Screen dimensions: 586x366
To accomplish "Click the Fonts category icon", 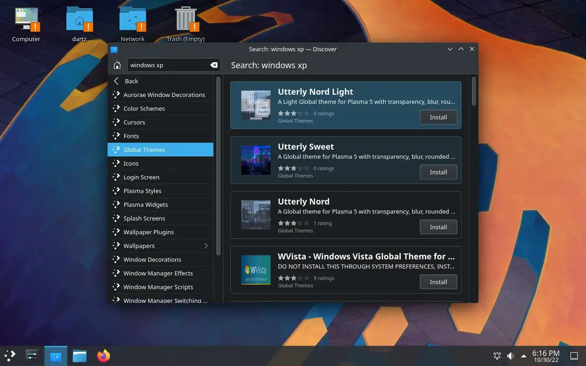I will coord(116,136).
